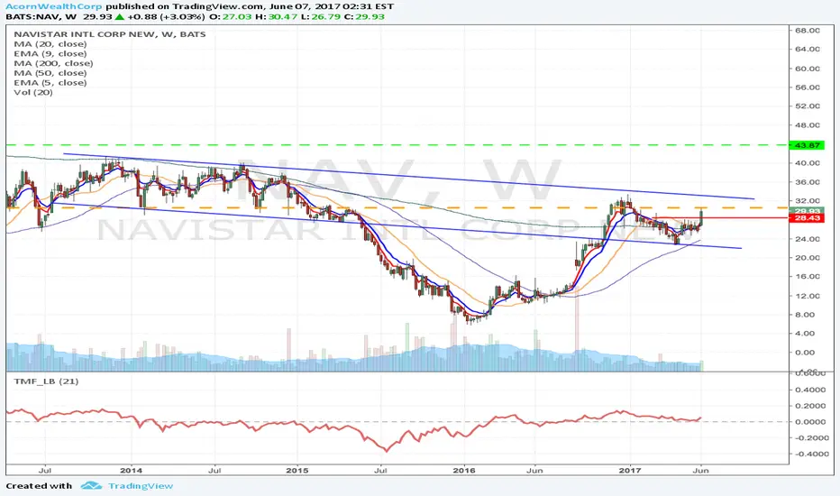Image resolution: width=840 pixels, height=496 pixels.
Task: Select the MA (200, close) indicator label
Action: click(53, 63)
